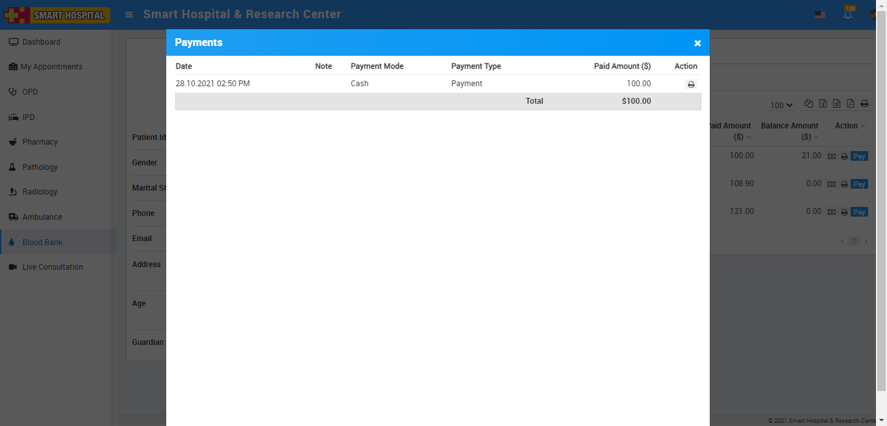The image size is (887, 426).
Task: Open the language flag selector
Action: point(820,15)
